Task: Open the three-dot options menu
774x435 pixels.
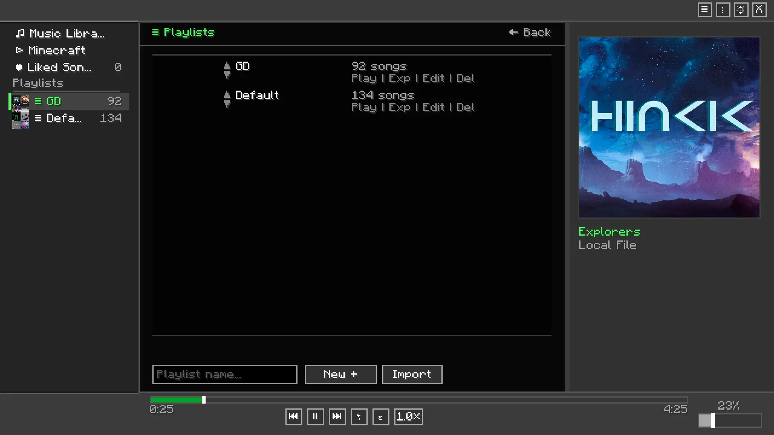Action: coord(723,10)
